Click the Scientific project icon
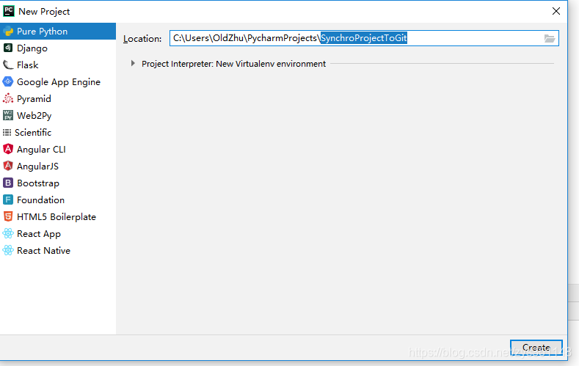The height and width of the screenshot is (366, 579). pos(7,133)
